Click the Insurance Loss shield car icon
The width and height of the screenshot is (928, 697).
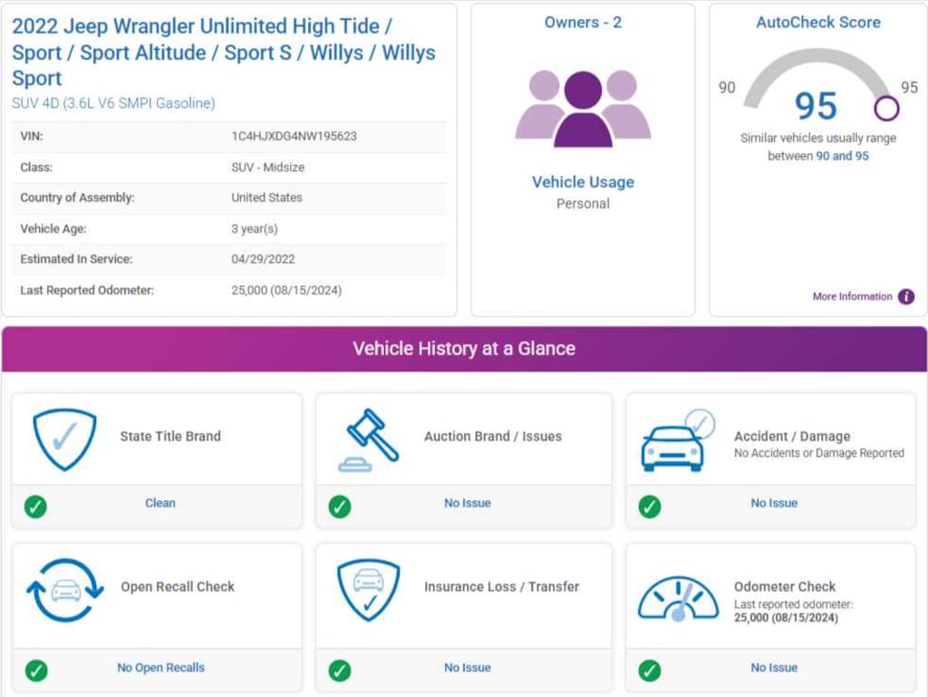[368, 590]
